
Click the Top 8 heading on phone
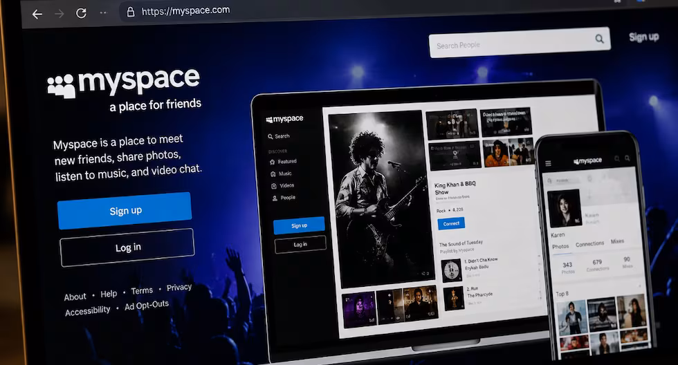pyautogui.click(x=562, y=294)
